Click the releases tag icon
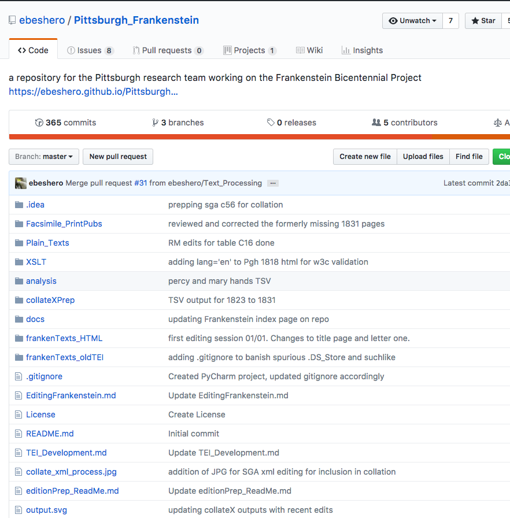Viewport: 510px width, 518px height. [x=271, y=123]
